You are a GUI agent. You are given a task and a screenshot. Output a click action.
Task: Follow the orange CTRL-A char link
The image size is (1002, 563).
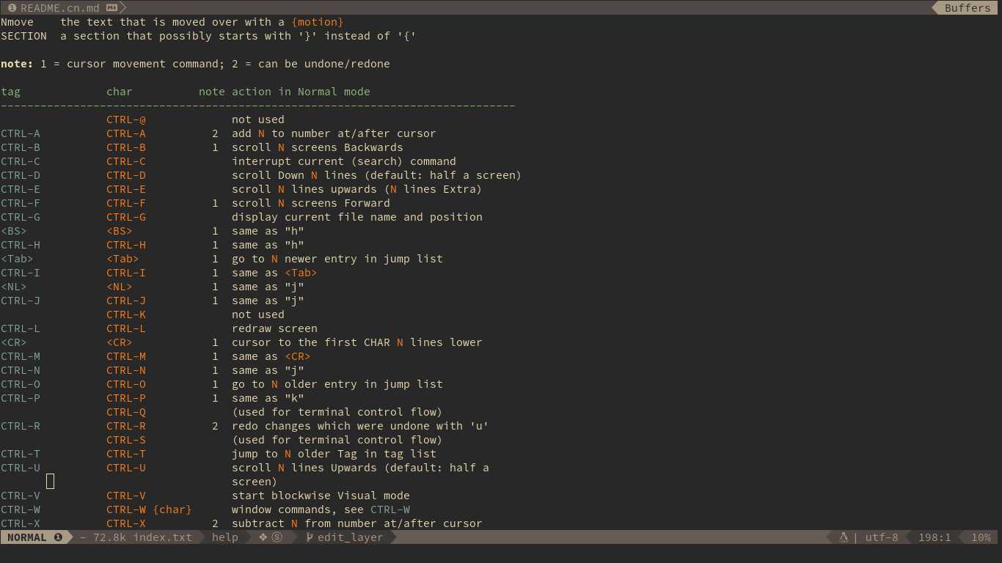(x=126, y=133)
